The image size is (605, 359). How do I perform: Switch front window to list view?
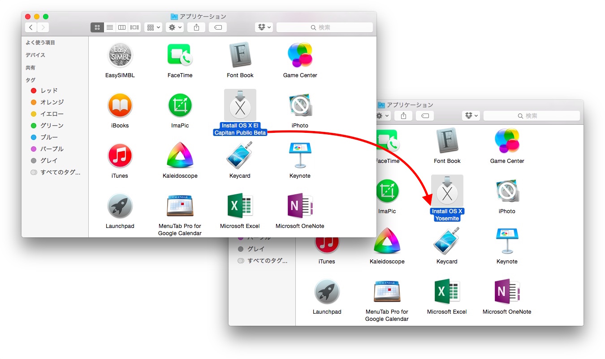coord(110,27)
